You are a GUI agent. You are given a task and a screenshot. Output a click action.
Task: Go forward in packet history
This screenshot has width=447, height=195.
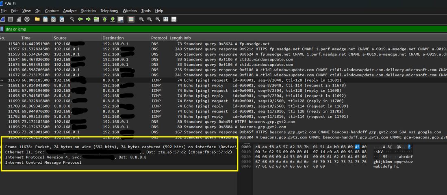click(88, 19)
